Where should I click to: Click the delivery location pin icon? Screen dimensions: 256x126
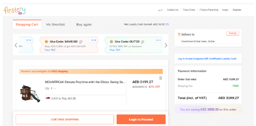[179, 35]
